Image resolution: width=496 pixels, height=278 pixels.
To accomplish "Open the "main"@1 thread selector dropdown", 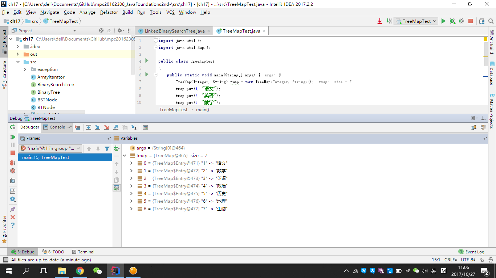I will (x=50, y=148).
